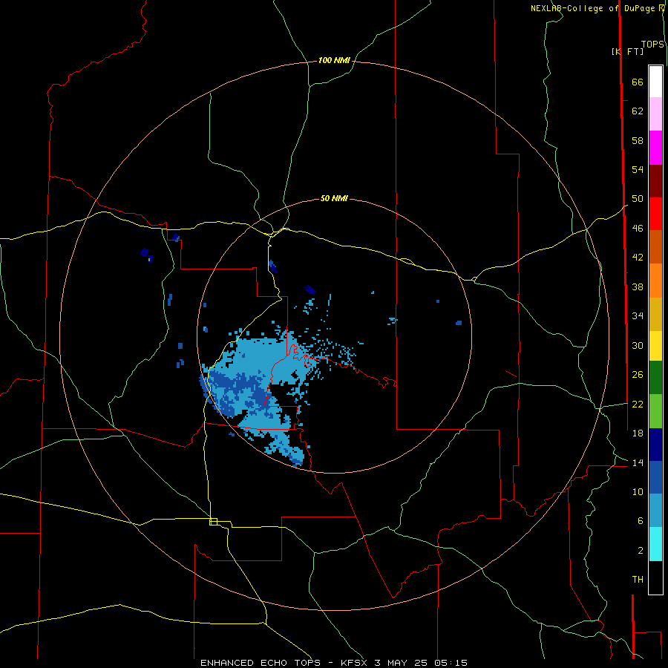Pick the dark orange legend swatch
Screen dimensions: 668x668
655,246
